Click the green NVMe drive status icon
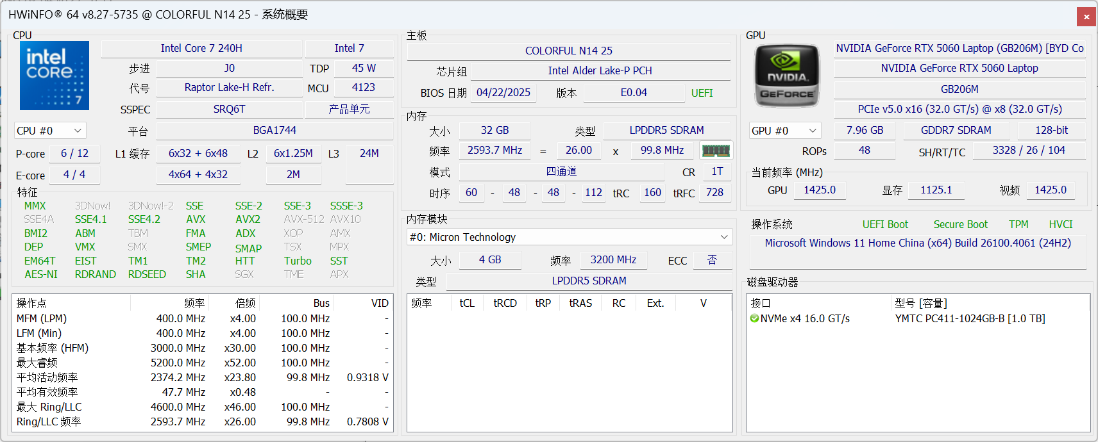1098x442 pixels. [754, 318]
